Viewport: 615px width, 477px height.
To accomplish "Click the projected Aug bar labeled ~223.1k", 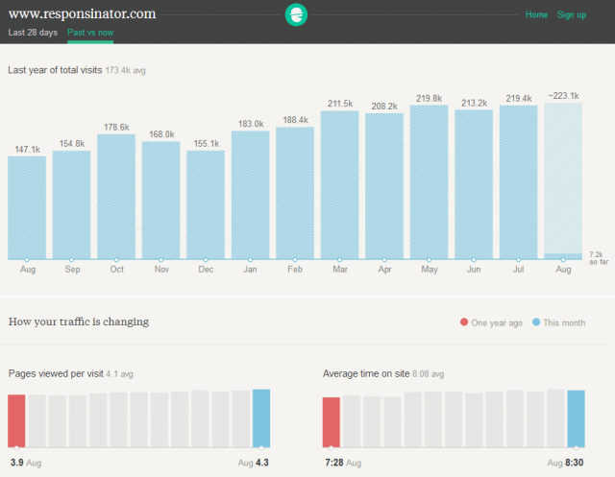I will [x=563, y=181].
